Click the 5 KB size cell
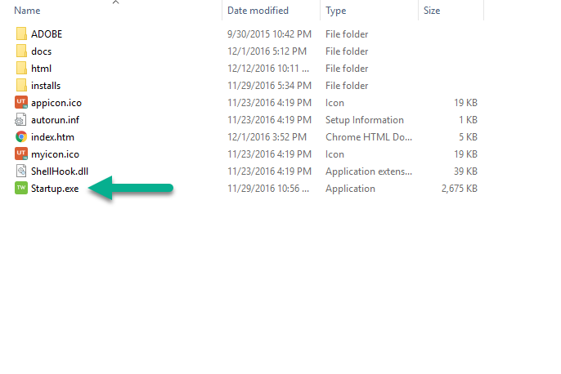This screenshot has height=374, width=561. coord(468,137)
